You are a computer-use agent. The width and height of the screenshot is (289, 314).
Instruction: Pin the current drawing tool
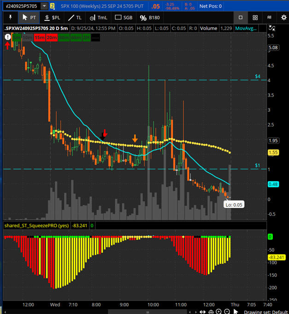pos(10,17)
